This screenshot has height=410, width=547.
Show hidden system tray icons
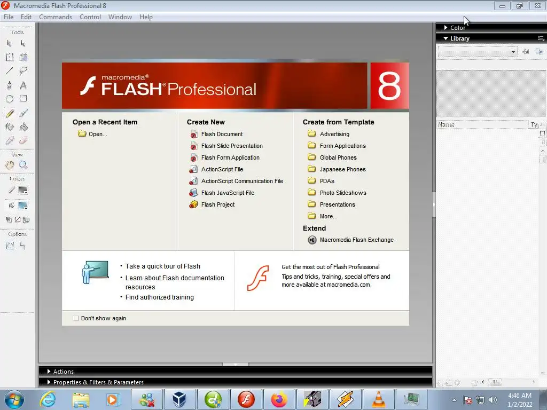(x=454, y=400)
